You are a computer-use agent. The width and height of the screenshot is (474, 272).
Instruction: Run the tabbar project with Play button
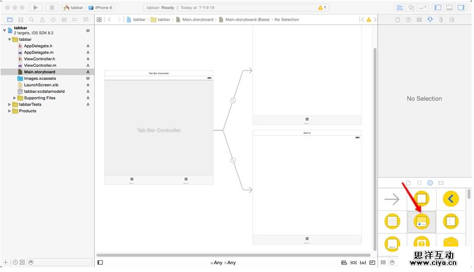pyautogui.click(x=36, y=8)
